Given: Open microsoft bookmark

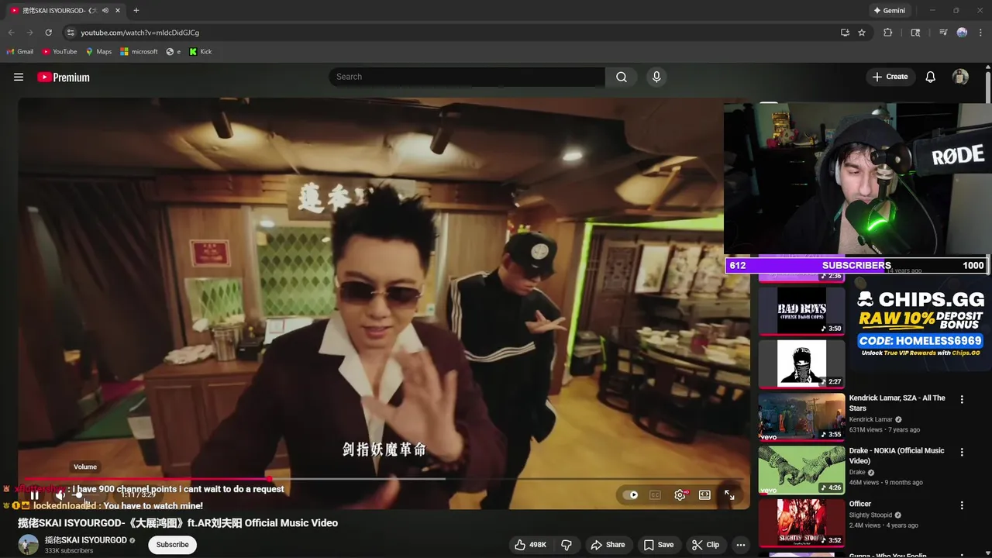Looking at the screenshot, I should pos(139,52).
